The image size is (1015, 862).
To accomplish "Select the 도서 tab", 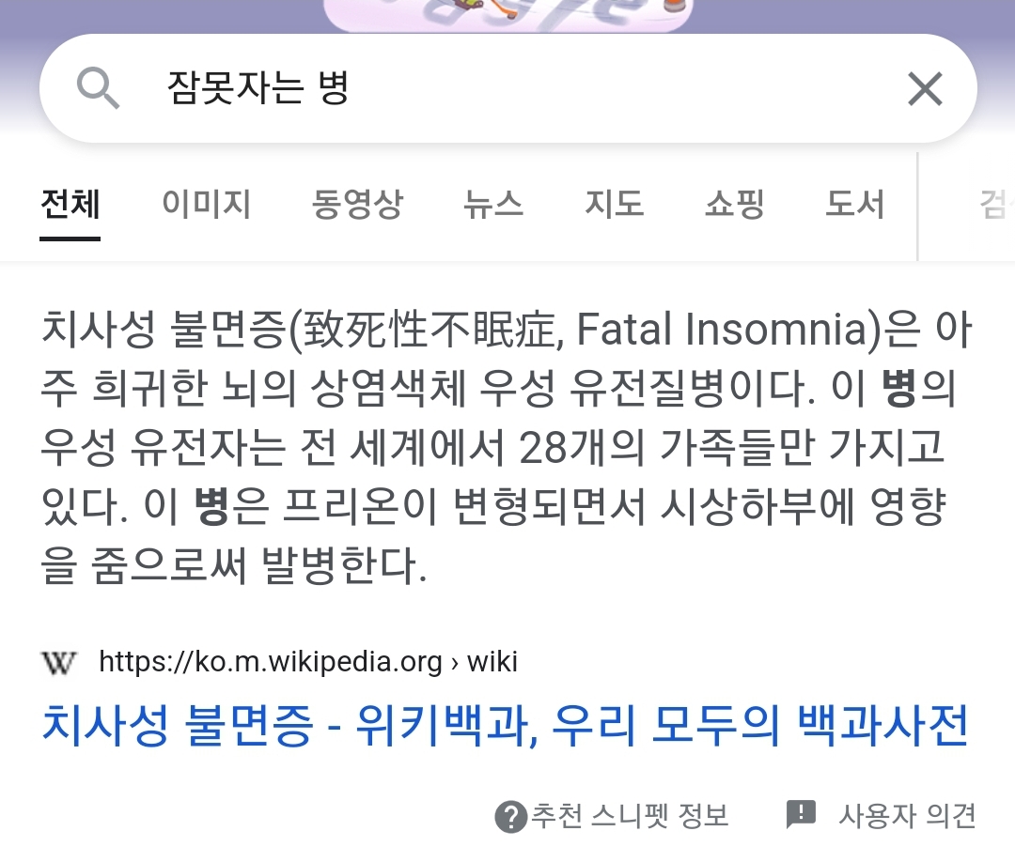I will (855, 205).
